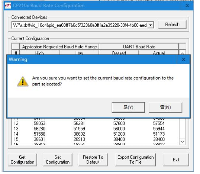Decline with the 否(N) button
This screenshot has width=200, height=174.
click(x=165, y=107)
